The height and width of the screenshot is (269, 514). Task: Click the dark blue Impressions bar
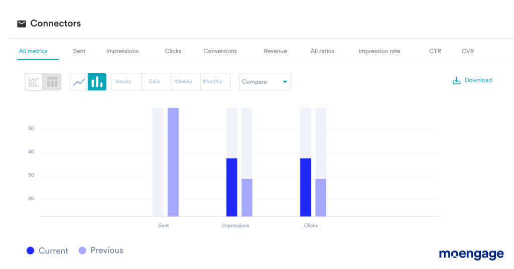(x=231, y=187)
